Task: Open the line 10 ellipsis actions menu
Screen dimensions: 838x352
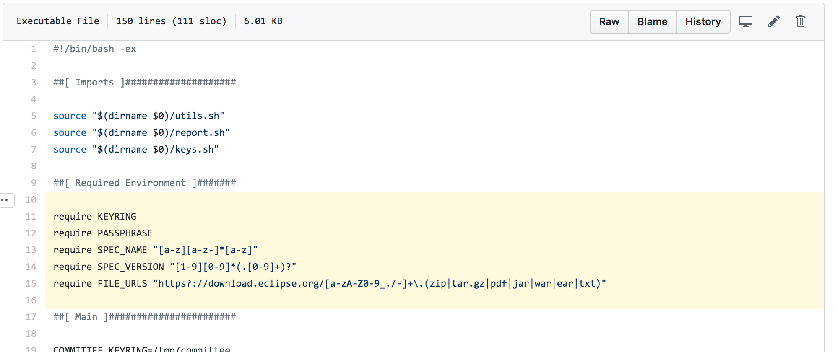Action: click(6, 200)
